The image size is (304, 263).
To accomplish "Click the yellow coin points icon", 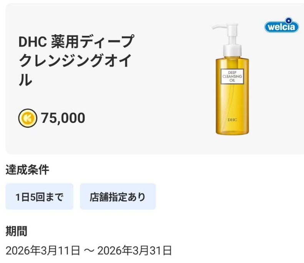I will coord(27,118).
